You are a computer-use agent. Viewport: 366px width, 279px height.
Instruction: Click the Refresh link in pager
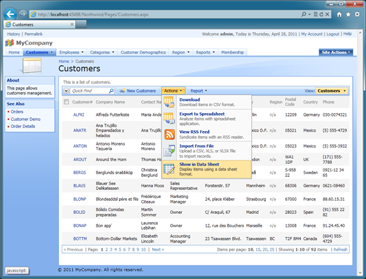341,250
